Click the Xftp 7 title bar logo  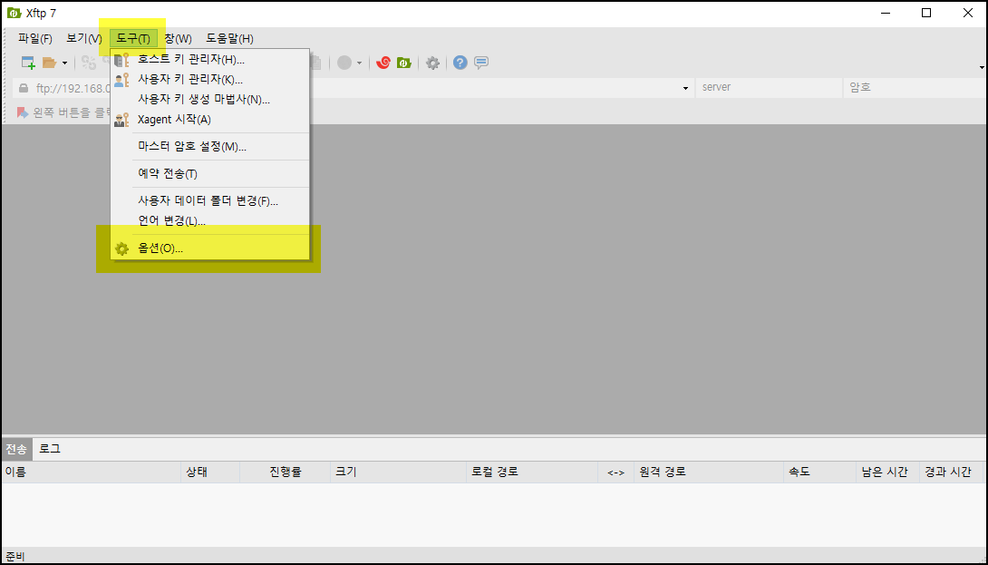tap(14, 13)
